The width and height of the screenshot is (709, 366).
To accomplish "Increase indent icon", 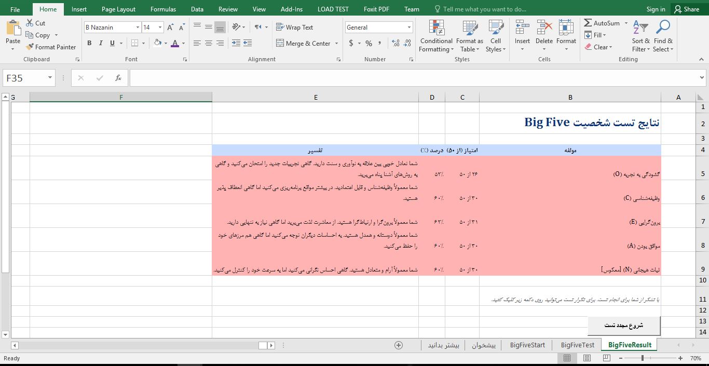I will click(248, 43).
